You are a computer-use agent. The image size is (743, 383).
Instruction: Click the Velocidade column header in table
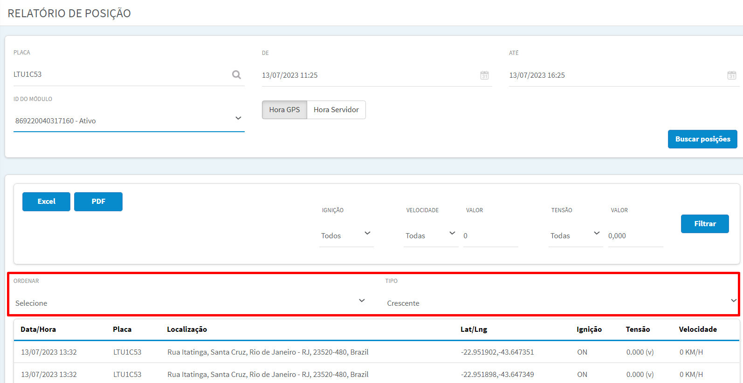pos(698,329)
